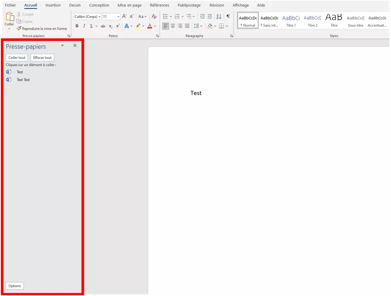
Task: Click the multilevel list icon
Action: pos(189,17)
